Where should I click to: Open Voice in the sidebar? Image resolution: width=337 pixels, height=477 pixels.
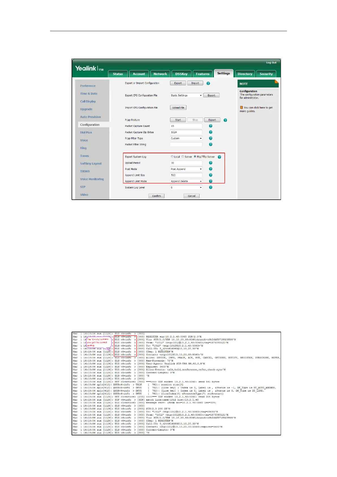pos(84,140)
